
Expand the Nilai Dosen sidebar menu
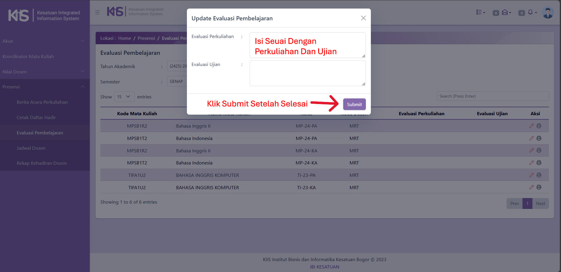coord(45,72)
